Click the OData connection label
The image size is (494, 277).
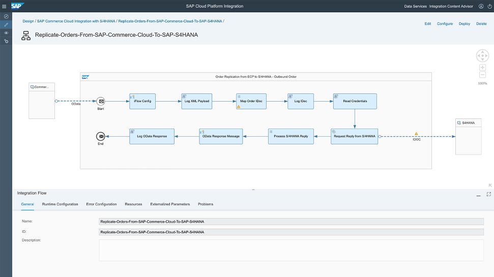coord(76,104)
